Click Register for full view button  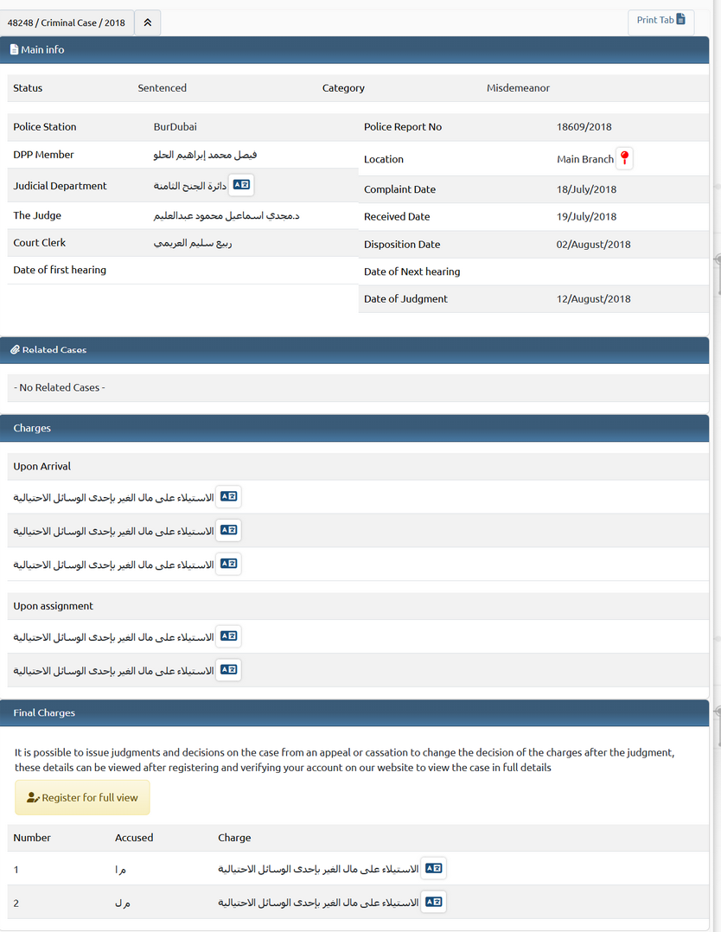tap(82, 798)
